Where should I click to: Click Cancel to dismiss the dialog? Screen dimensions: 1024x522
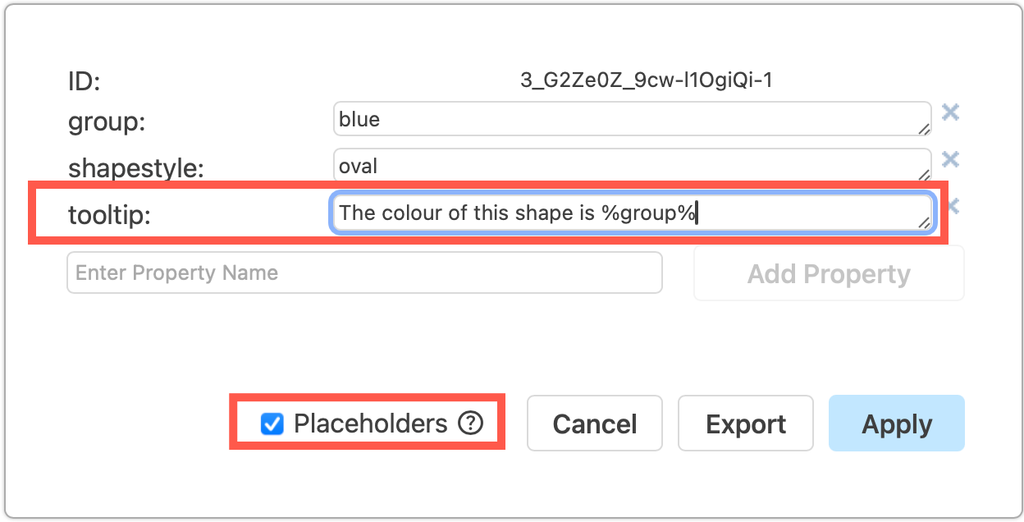pos(594,424)
